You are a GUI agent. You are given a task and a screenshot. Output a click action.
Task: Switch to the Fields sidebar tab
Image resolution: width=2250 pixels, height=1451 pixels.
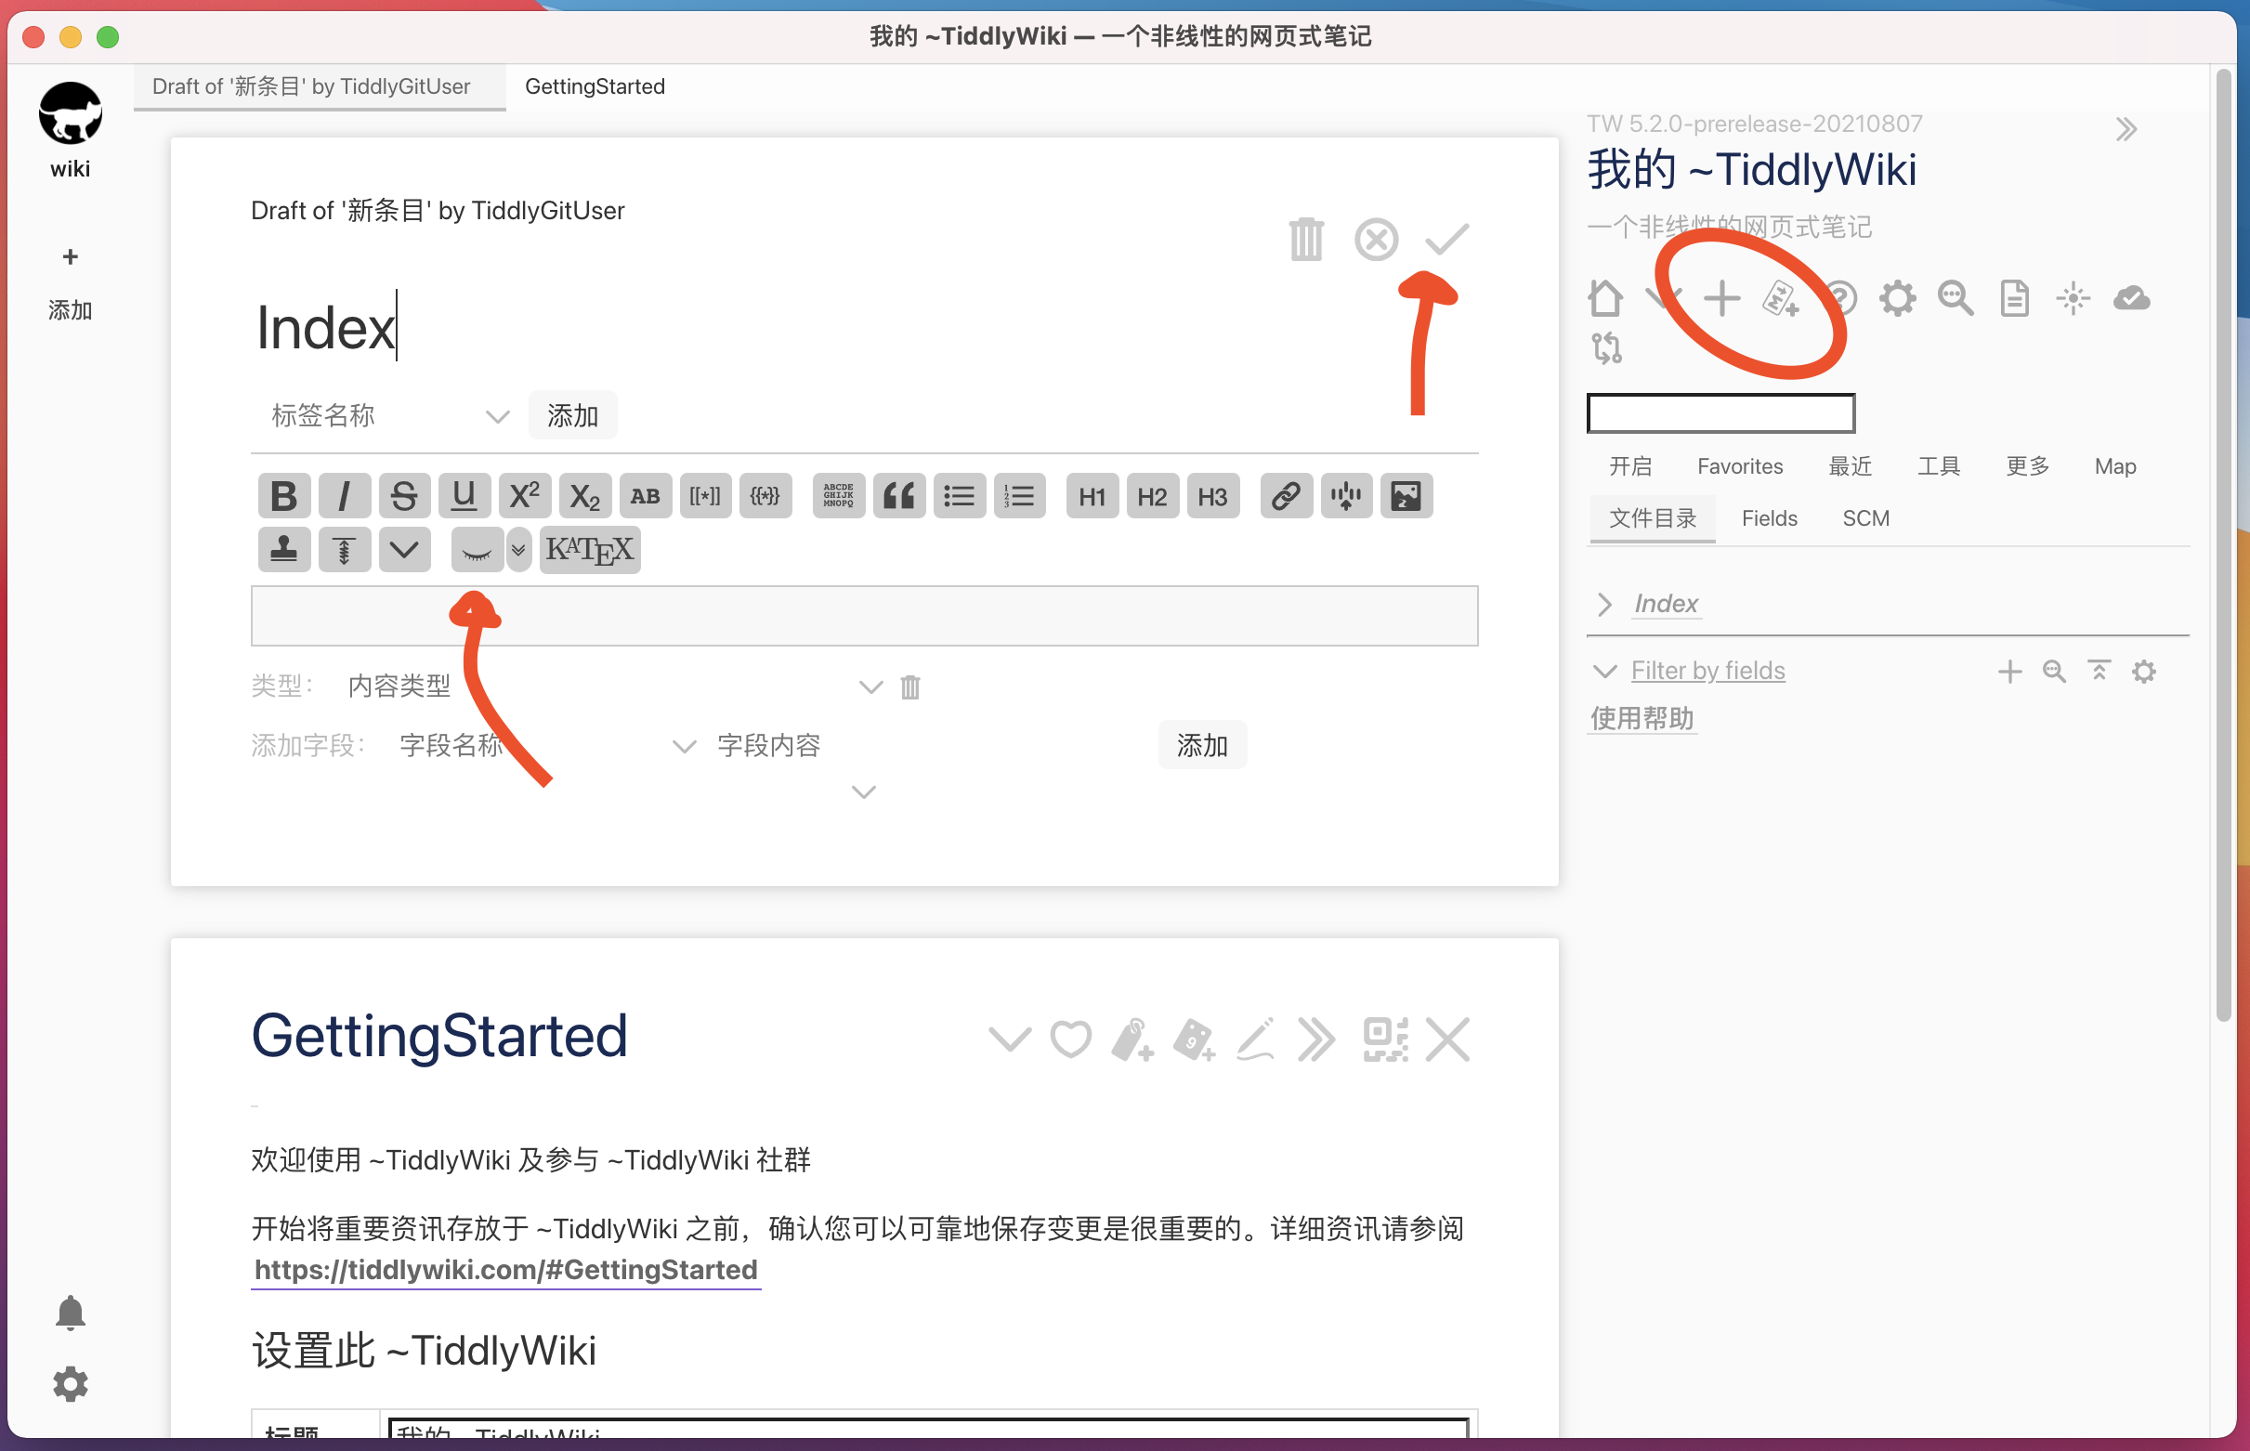(x=1769, y=517)
